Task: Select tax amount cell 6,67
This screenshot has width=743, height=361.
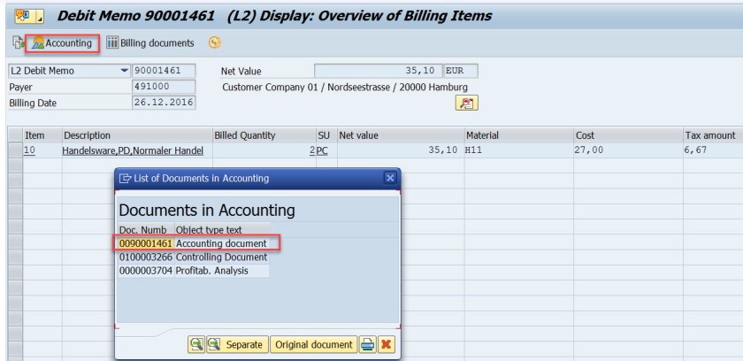Action: point(713,150)
